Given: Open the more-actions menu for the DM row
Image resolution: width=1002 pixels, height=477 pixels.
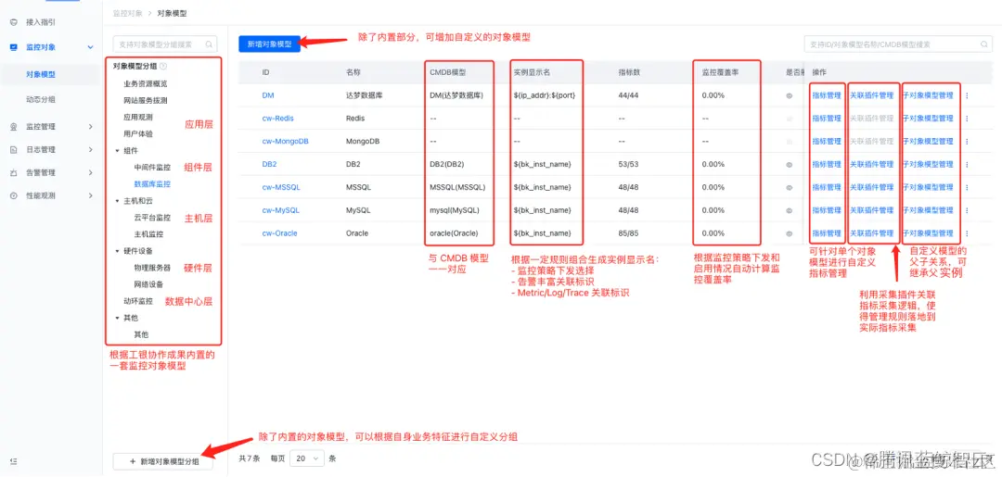Looking at the screenshot, I should (x=967, y=95).
